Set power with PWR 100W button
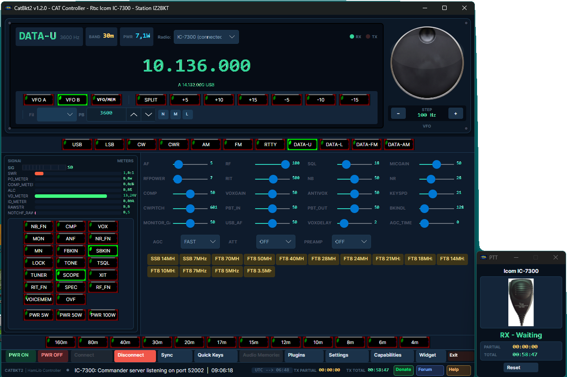This screenshot has width=567, height=377. click(x=103, y=315)
